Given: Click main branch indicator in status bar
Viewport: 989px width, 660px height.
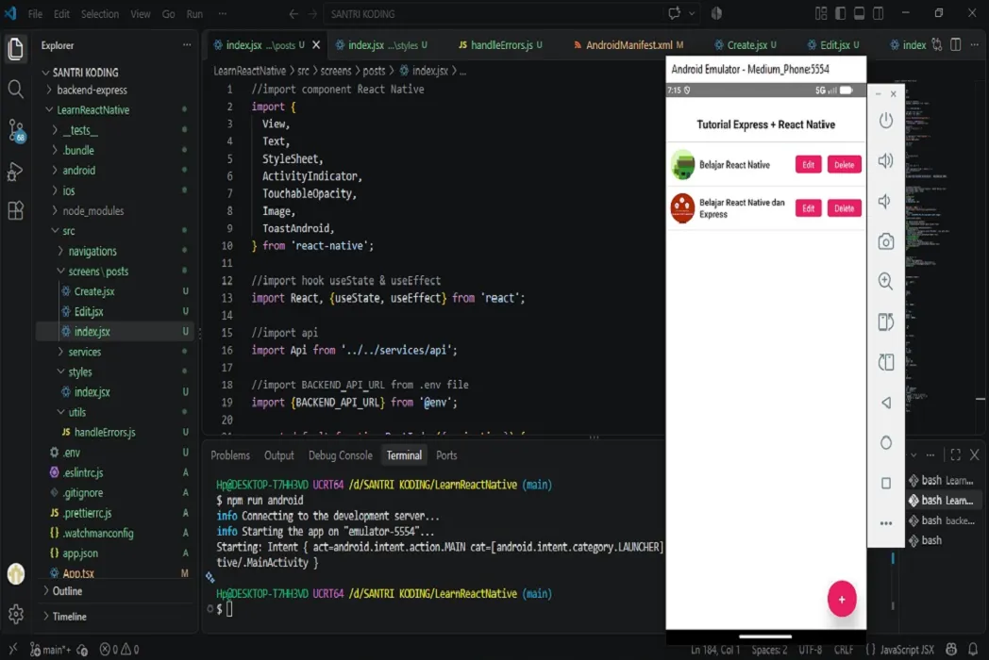Looking at the screenshot, I should tap(52, 650).
